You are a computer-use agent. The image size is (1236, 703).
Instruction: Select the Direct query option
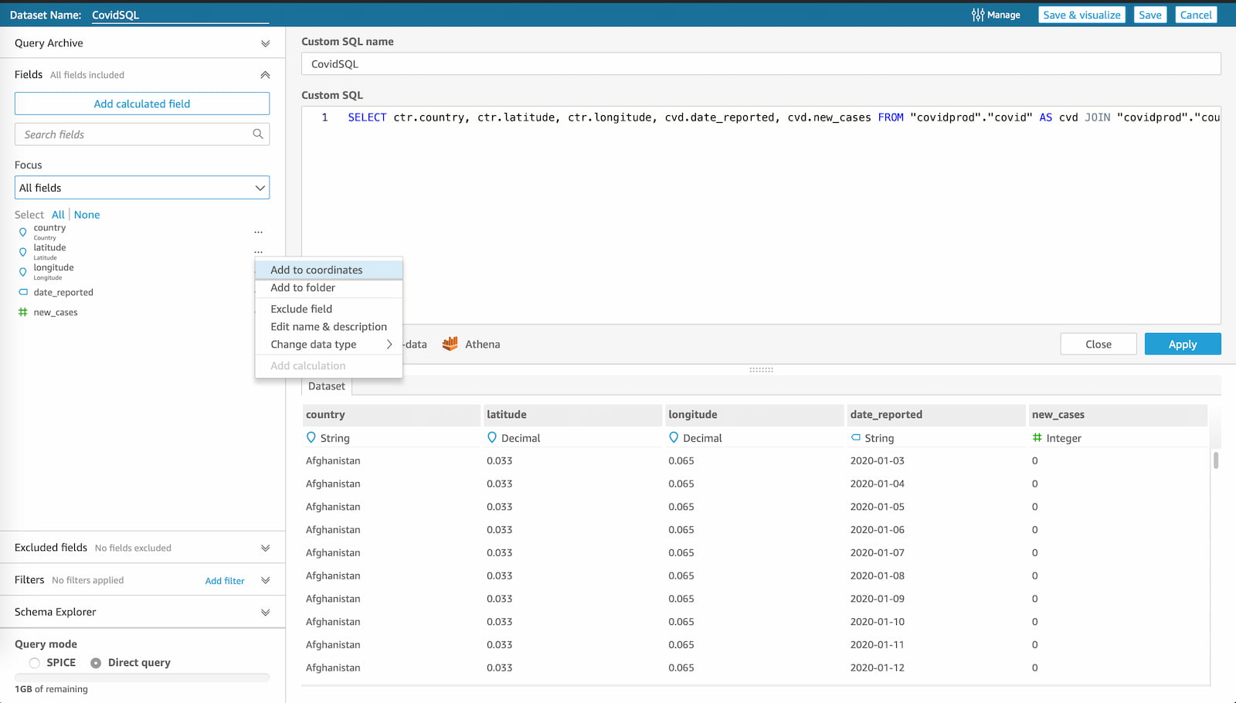[95, 662]
